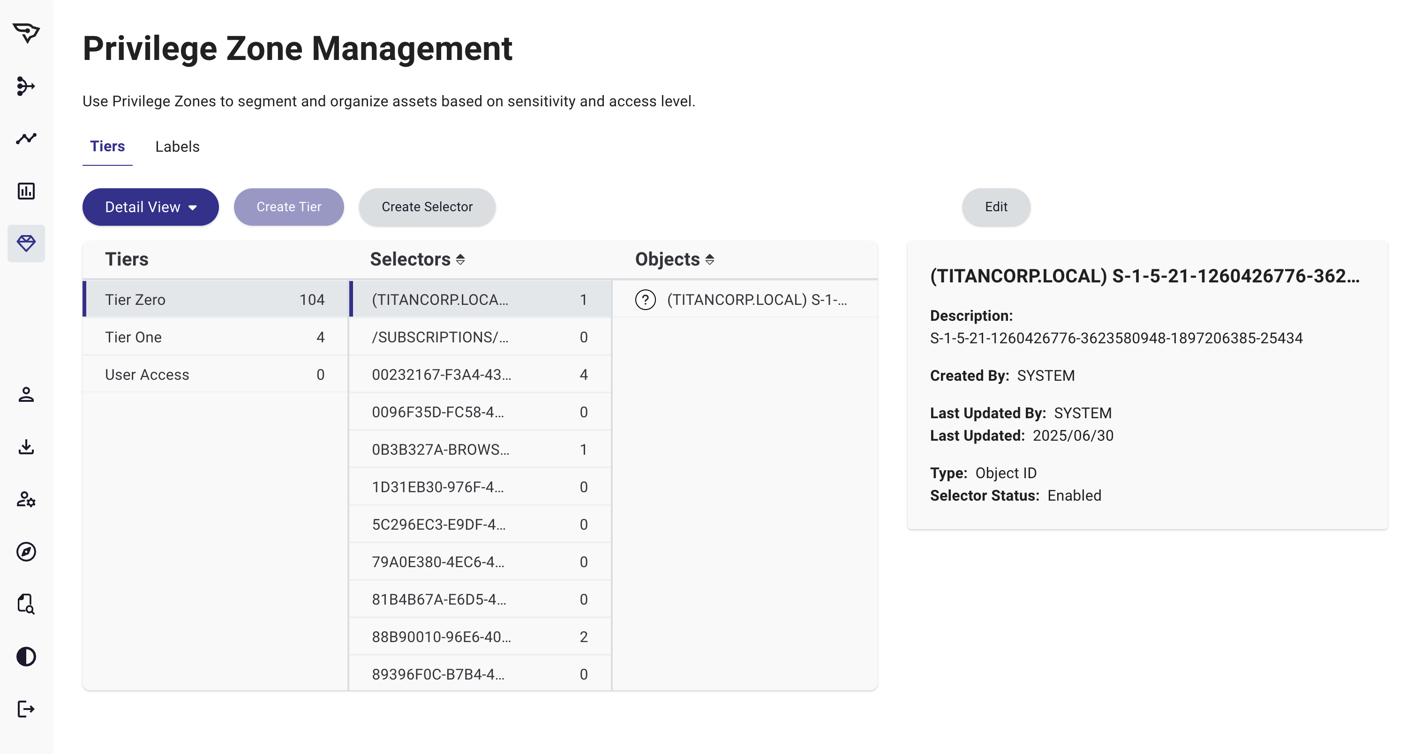Open the file search docs icon
Image resolution: width=1414 pixels, height=754 pixels.
click(26, 604)
